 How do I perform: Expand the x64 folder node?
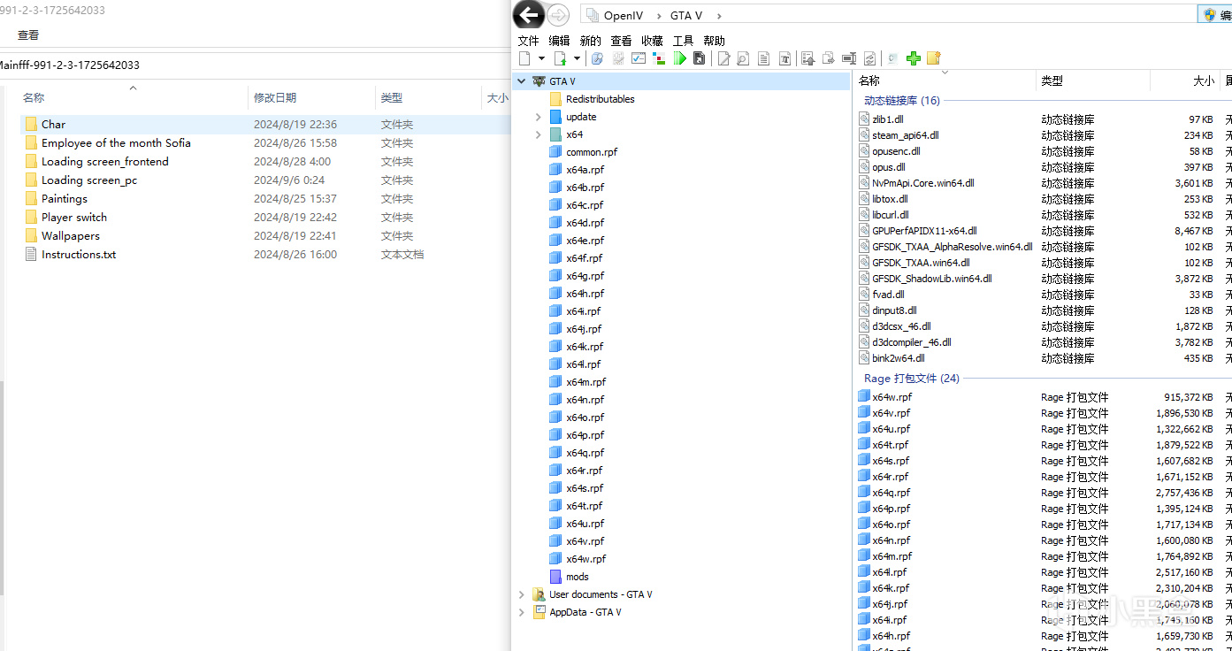539,134
